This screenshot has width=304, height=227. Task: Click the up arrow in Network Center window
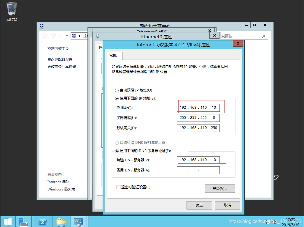[67, 36]
